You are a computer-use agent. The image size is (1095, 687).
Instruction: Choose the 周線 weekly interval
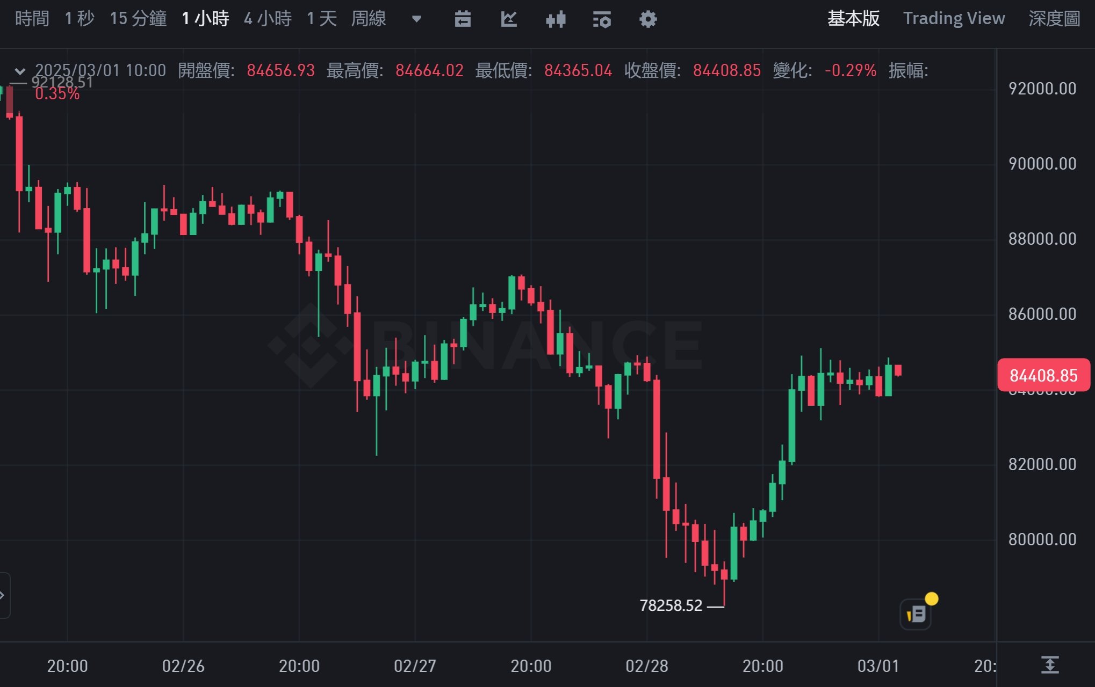point(369,19)
